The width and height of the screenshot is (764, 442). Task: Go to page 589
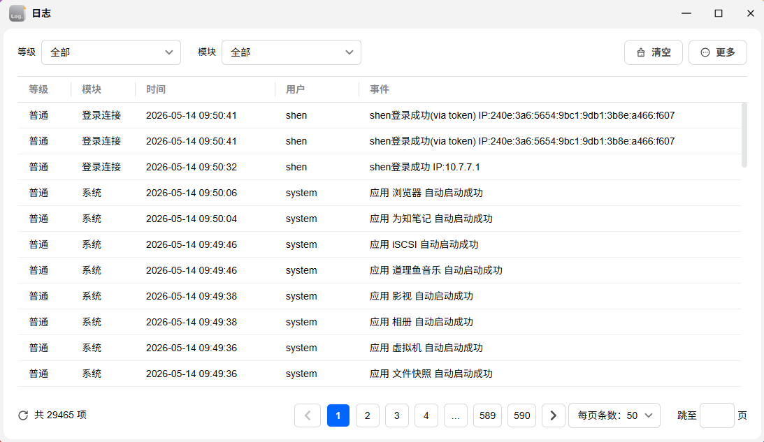pos(487,415)
